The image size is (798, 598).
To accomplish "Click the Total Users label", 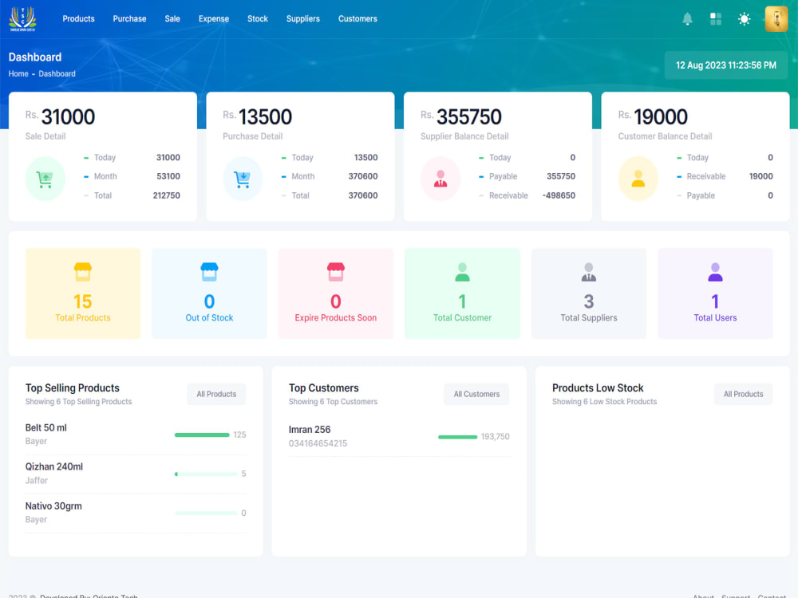I will [715, 318].
